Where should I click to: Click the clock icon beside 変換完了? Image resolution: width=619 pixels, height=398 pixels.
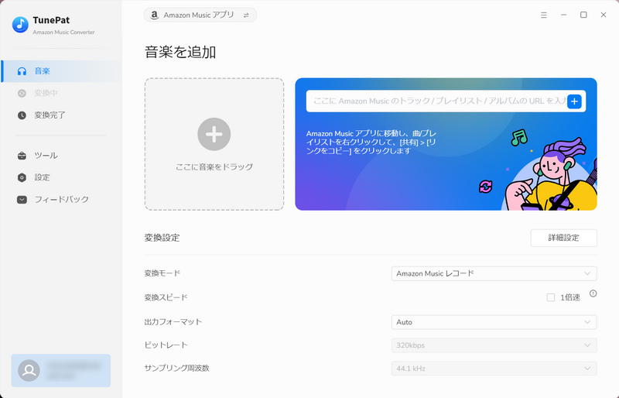22,115
